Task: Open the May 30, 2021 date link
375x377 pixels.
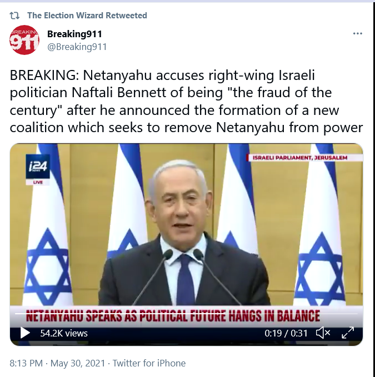Action: (x=78, y=363)
